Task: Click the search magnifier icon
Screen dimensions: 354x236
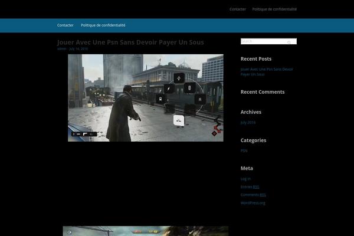Action: click(289, 42)
